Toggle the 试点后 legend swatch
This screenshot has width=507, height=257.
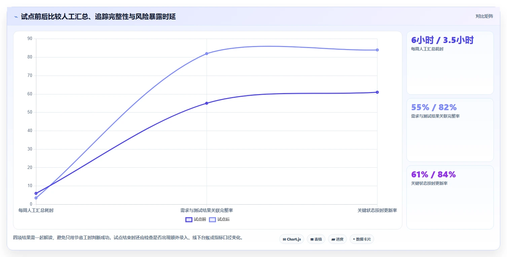(212, 220)
